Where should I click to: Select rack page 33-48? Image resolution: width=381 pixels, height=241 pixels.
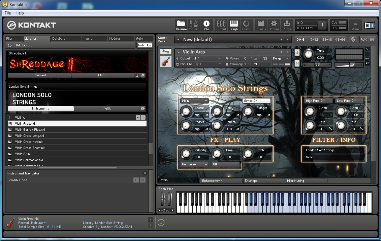(327, 40)
